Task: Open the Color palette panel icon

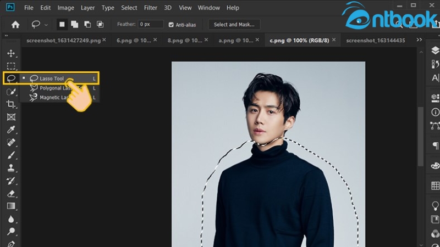Action: click(x=435, y=166)
